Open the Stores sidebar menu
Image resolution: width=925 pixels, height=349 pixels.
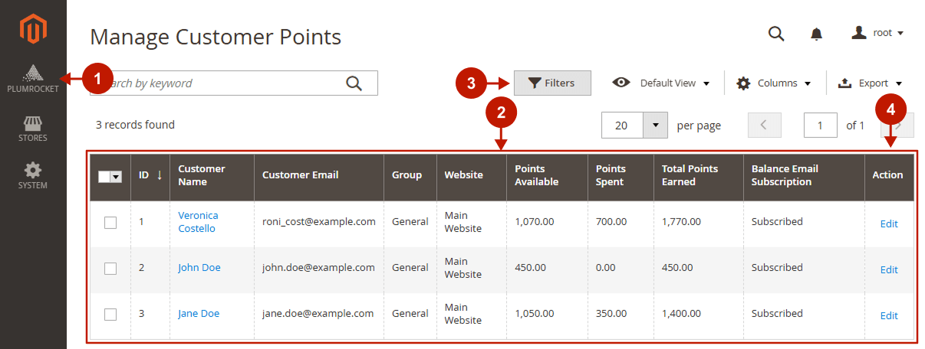click(33, 129)
